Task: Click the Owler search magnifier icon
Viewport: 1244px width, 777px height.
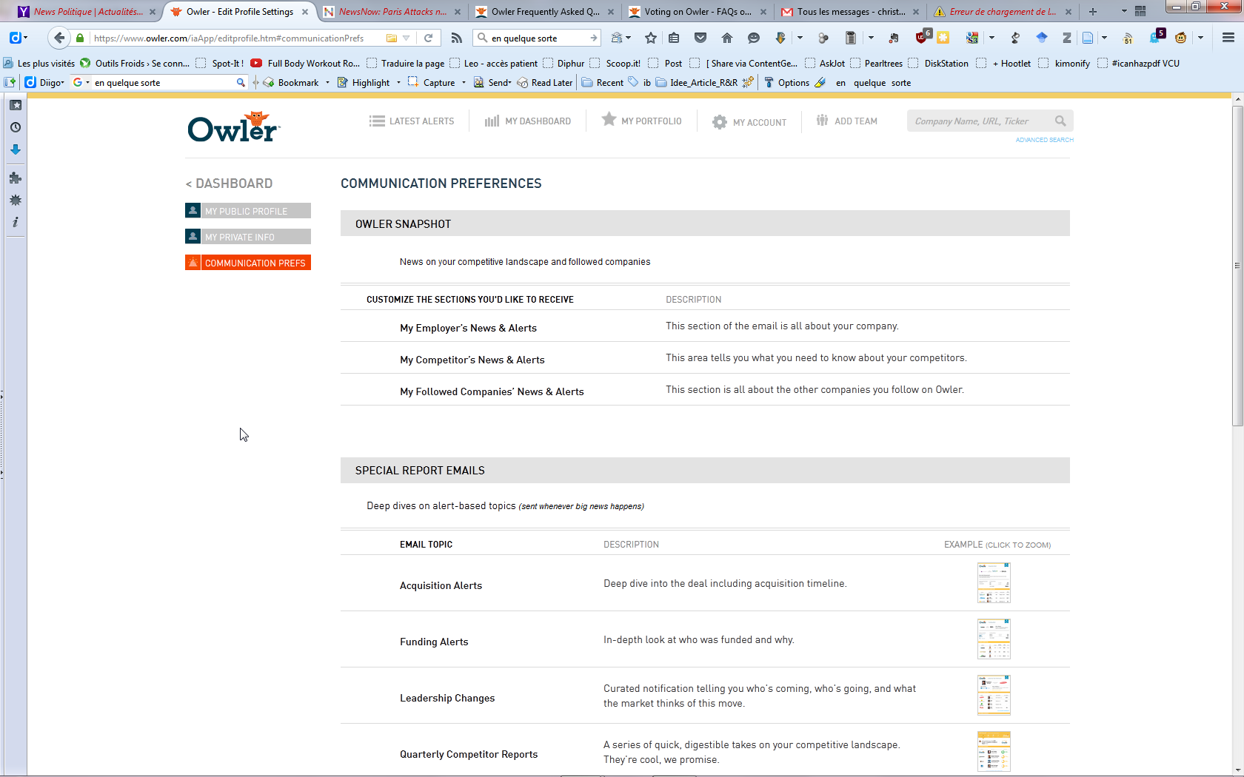Action: click(x=1060, y=121)
